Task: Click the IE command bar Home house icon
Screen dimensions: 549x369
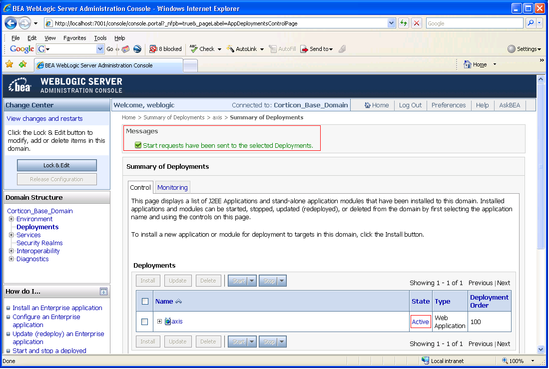Action: (x=467, y=64)
